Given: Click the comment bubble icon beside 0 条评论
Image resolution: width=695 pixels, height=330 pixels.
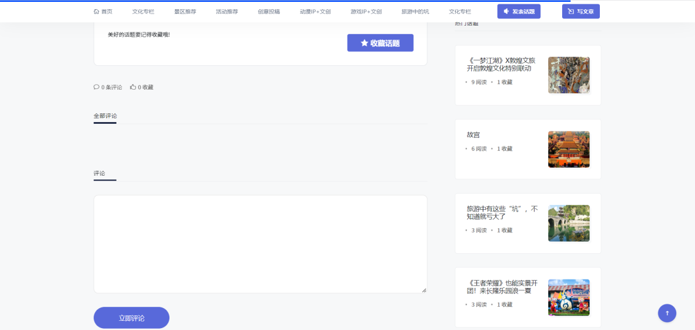Looking at the screenshot, I should [x=96, y=87].
